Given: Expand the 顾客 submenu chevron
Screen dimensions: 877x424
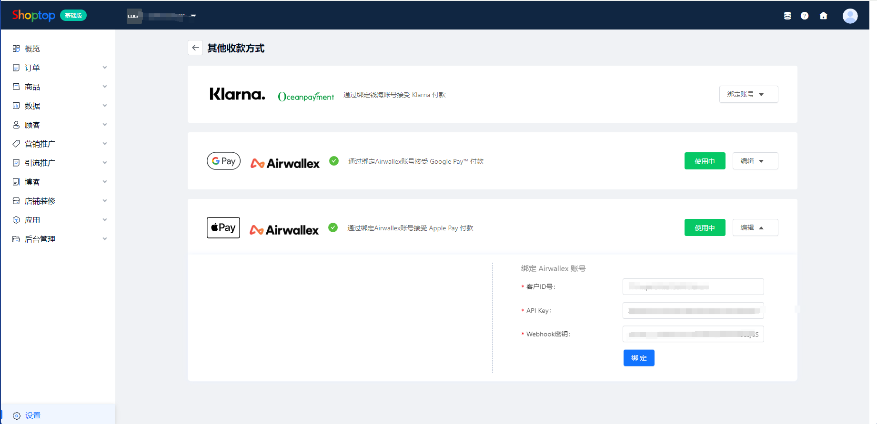Looking at the screenshot, I should tap(105, 125).
